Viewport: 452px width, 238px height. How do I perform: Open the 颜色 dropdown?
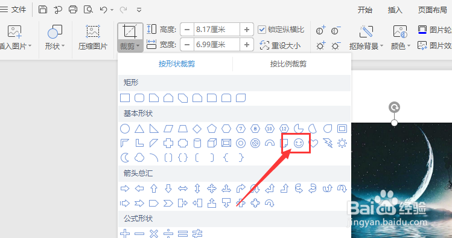coord(400,46)
